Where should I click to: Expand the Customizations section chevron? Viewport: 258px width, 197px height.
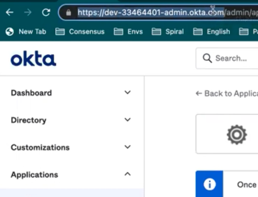(128, 147)
